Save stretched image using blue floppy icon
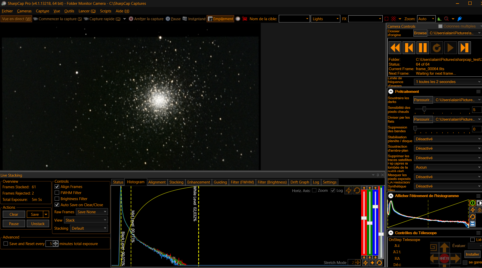 pyautogui.click(x=472, y=224)
